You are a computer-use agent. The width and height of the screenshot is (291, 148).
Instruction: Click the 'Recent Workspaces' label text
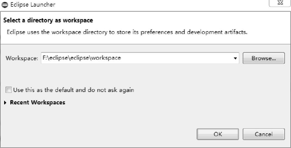click(x=37, y=102)
